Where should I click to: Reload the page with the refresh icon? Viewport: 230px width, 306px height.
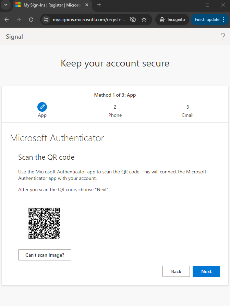[31, 20]
